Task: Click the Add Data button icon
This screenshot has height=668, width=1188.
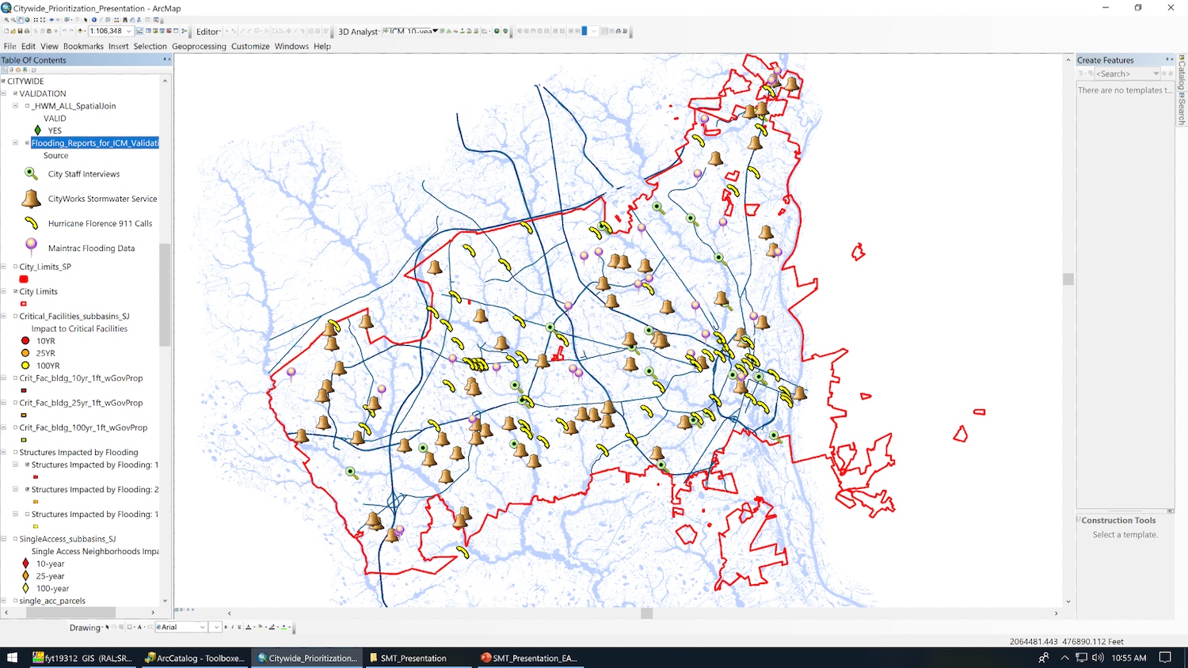Action: click(x=81, y=32)
